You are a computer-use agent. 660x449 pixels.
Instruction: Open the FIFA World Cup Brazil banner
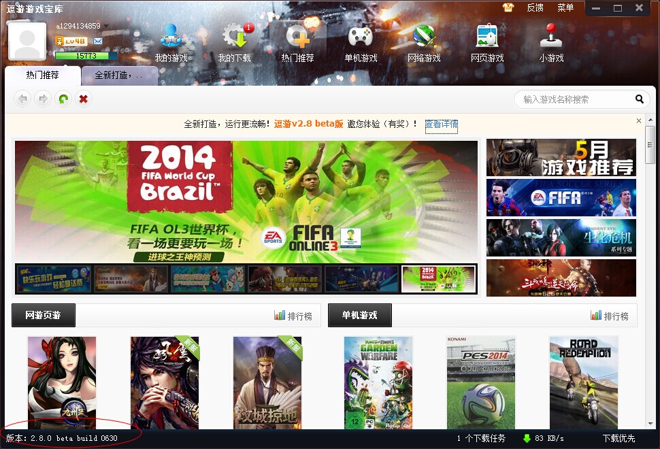click(246, 201)
